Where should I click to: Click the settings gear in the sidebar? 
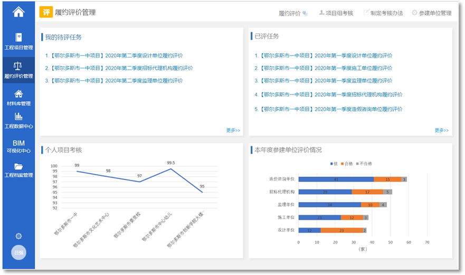(x=18, y=236)
